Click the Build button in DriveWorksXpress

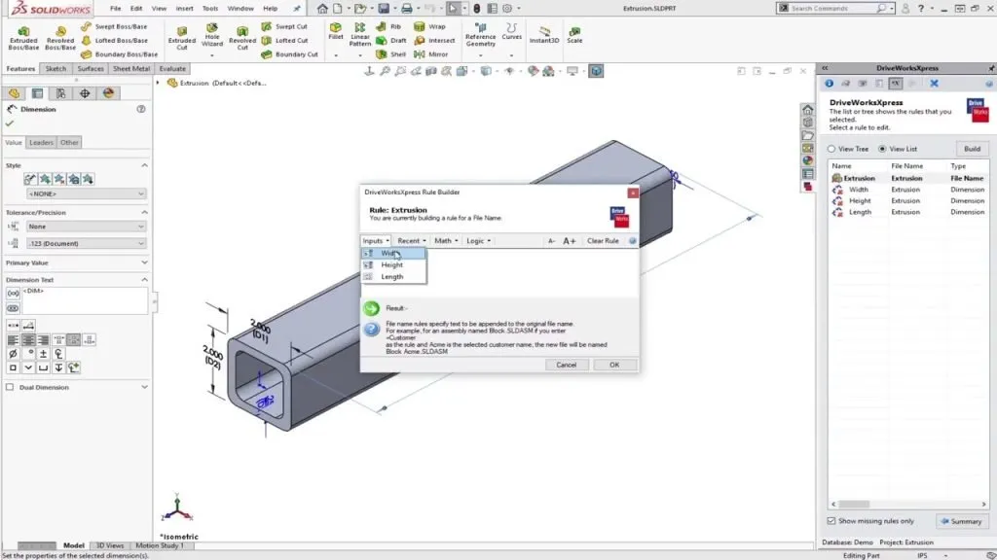[971, 148]
